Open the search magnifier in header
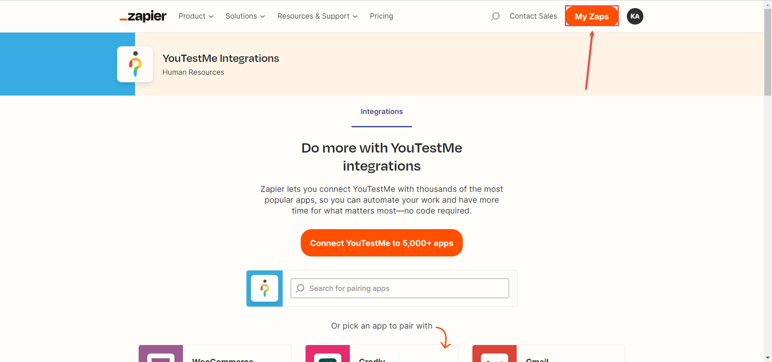The height and width of the screenshot is (362, 772). tap(495, 16)
